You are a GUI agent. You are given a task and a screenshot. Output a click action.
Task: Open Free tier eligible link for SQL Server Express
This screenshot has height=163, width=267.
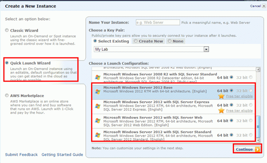(x=239, y=111)
